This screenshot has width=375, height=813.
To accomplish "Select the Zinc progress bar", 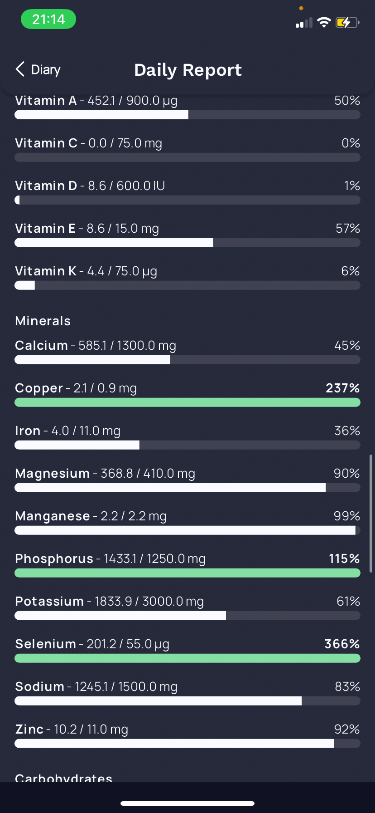I will click(x=187, y=744).
